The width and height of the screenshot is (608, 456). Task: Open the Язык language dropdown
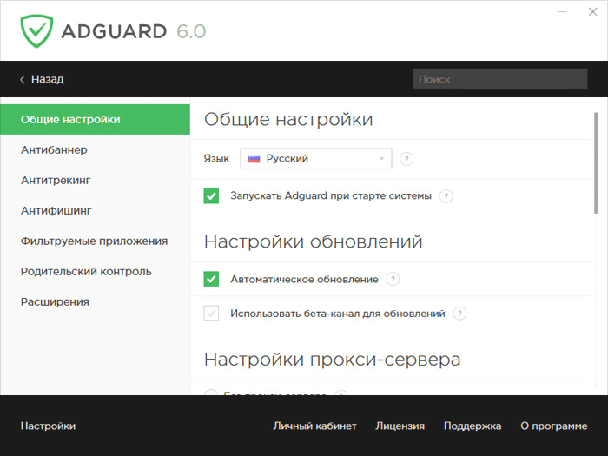coord(316,159)
